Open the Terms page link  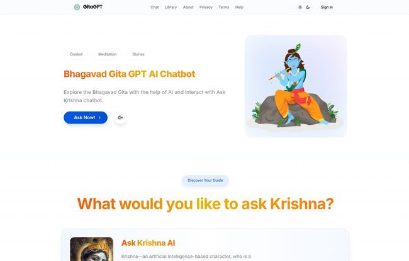[x=224, y=8]
